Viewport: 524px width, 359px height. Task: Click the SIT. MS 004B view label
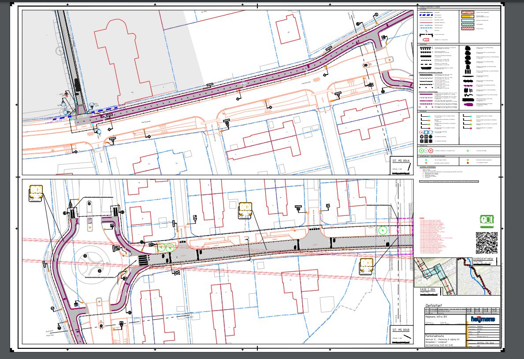click(x=401, y=330)
